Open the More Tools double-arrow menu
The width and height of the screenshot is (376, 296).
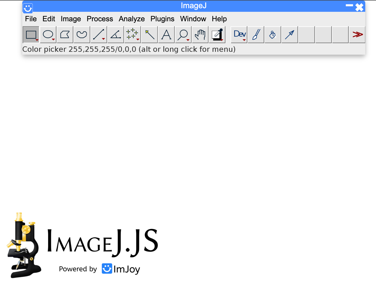point(358,35)
